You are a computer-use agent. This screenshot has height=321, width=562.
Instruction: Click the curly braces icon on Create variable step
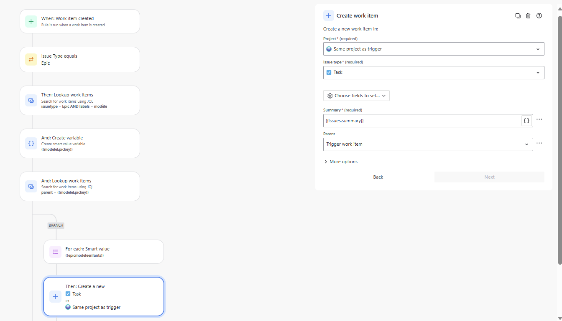31,143
